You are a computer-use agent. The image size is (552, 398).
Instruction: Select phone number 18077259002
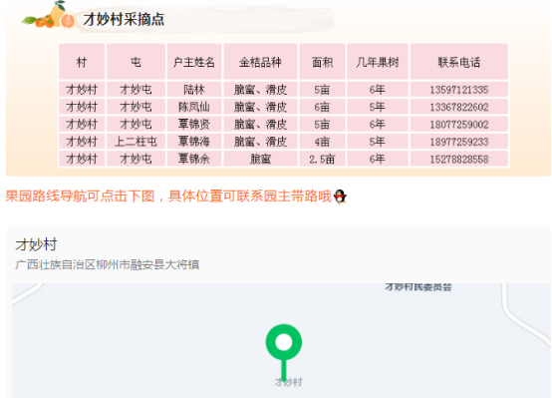(459, 125)
